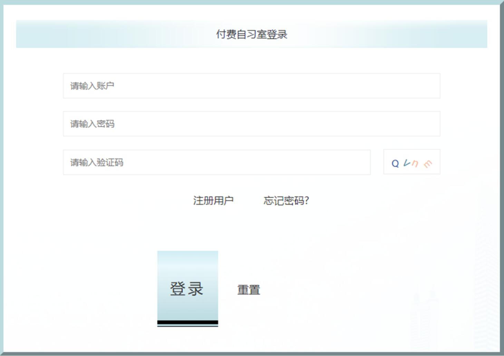Click the 重置 reset button
504x356 pixels.
click(x=249, y=290)
